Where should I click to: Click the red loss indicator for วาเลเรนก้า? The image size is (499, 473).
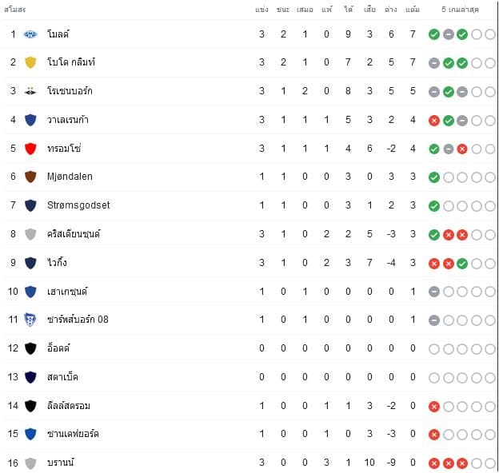(x=434, y=121)
